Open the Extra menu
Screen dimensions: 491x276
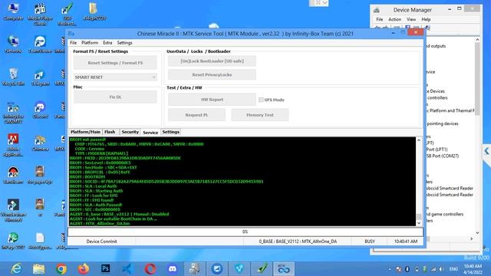coord(107,43)
